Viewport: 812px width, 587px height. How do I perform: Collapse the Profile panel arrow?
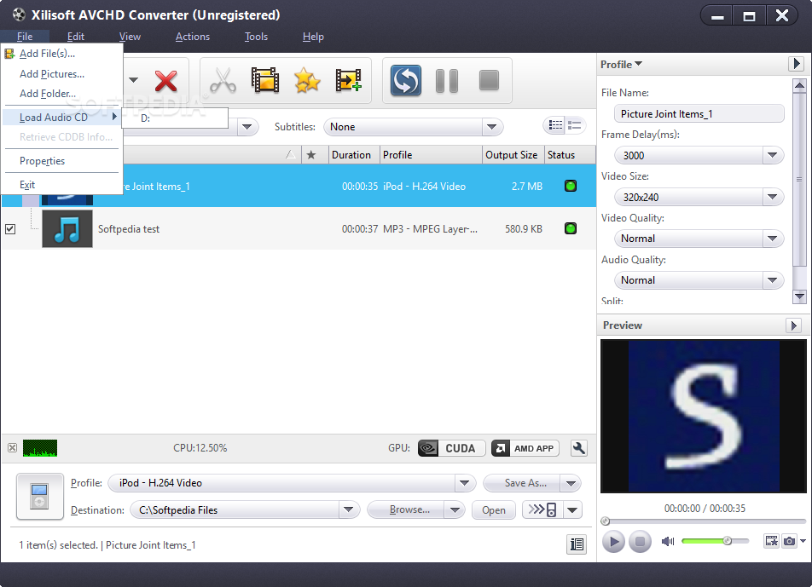pos(796,64)
